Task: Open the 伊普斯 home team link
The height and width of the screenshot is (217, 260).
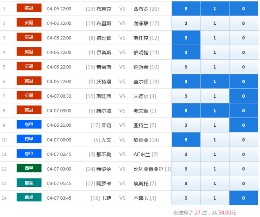Action: [x=104, y=52]
